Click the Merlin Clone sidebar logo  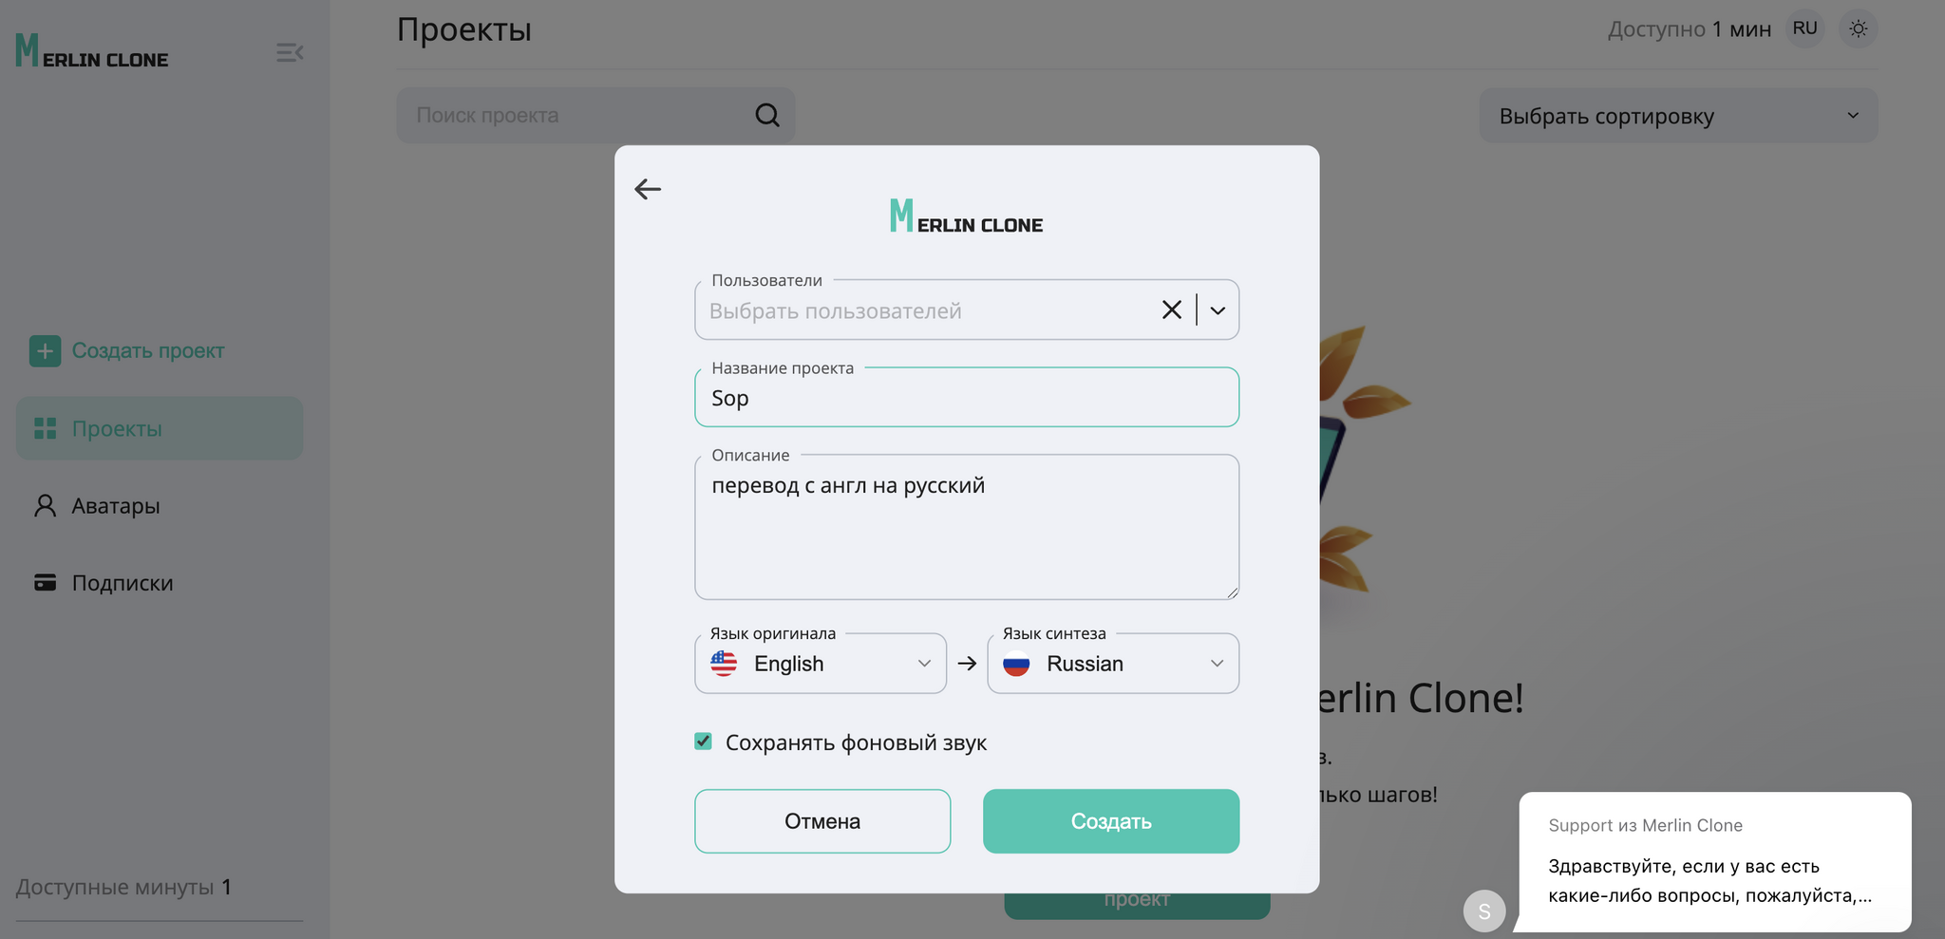pyautogui.click(x=92, y=51)
